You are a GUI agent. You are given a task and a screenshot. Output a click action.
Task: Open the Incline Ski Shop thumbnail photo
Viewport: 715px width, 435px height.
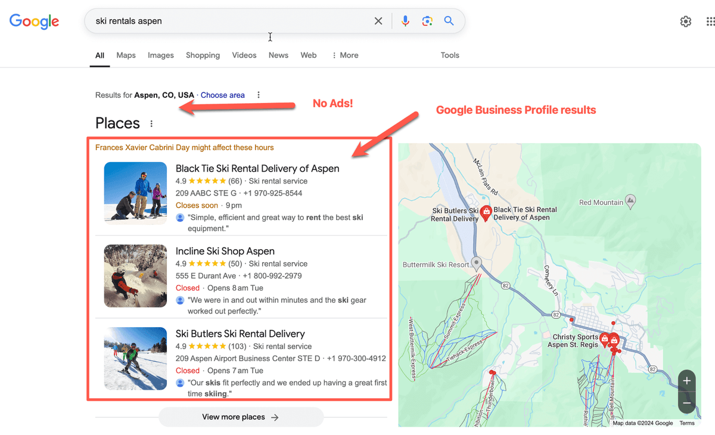pyautogui.click(x=135, y=276)
